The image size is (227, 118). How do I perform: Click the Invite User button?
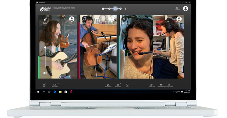[152, 86]
